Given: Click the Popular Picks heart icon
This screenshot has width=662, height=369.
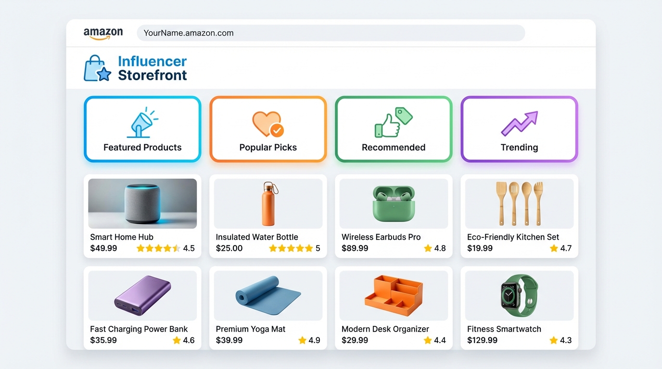Looking at the screenshot, I should [x=267, y=122].
